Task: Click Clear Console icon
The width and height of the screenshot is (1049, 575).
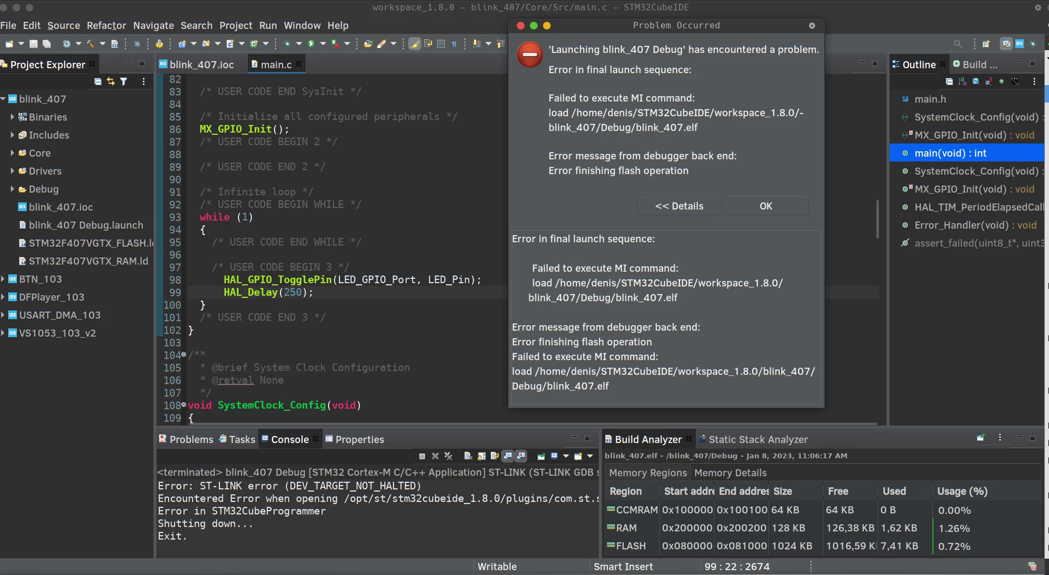Action: point(468,456)
